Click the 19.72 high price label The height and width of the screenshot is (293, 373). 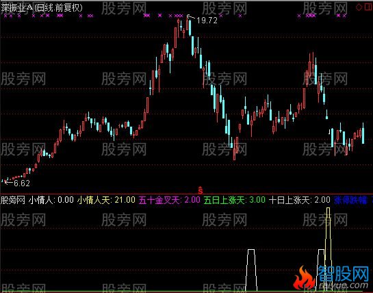coord(207,21)
